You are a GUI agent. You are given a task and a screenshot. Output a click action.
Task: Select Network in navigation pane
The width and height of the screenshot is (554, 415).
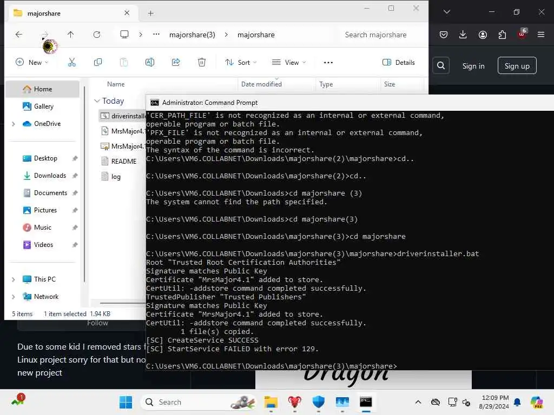(x=46, y=297)
